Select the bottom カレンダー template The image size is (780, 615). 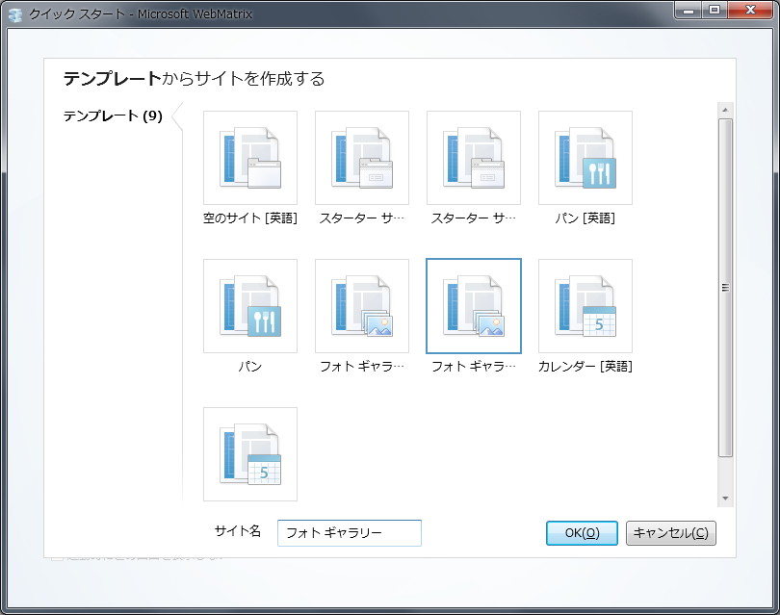(x=249, y=454)
